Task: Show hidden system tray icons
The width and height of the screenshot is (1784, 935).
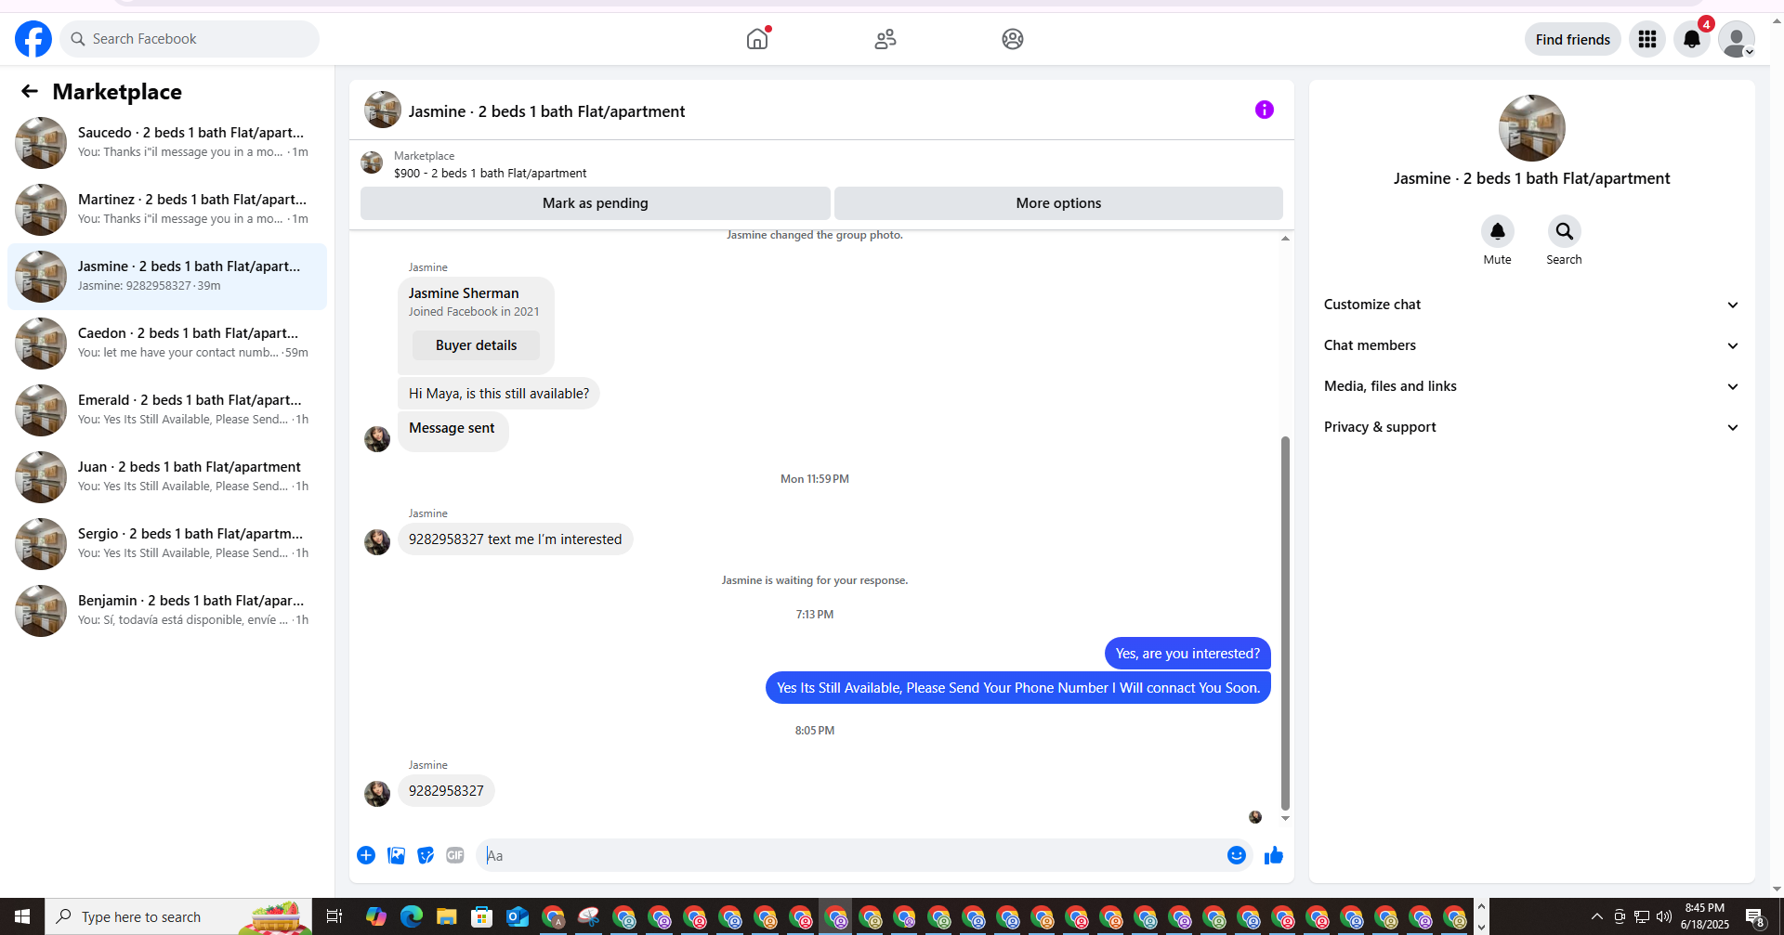Action: [1597, 916]
